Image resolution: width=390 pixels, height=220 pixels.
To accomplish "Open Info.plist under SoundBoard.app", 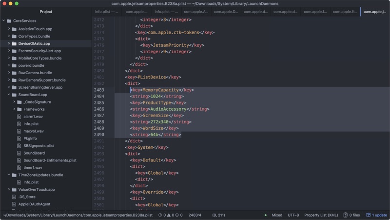I will (31, 124).
